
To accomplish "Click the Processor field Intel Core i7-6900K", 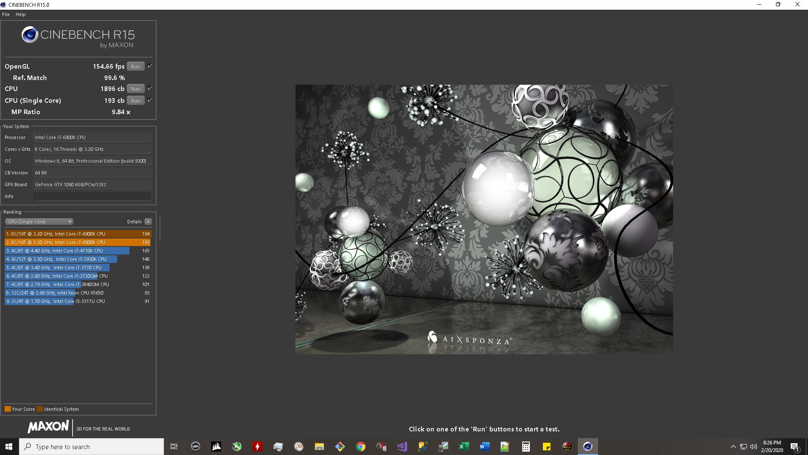I will click(92, 137).
